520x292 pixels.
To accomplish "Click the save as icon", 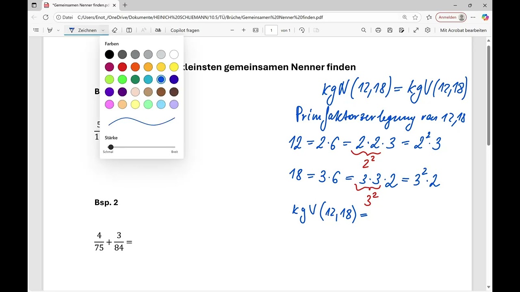I will click(402, 30).
